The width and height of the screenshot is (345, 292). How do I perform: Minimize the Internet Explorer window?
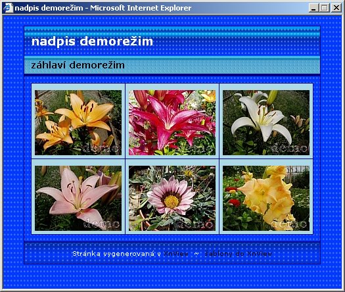click(313, 8)
